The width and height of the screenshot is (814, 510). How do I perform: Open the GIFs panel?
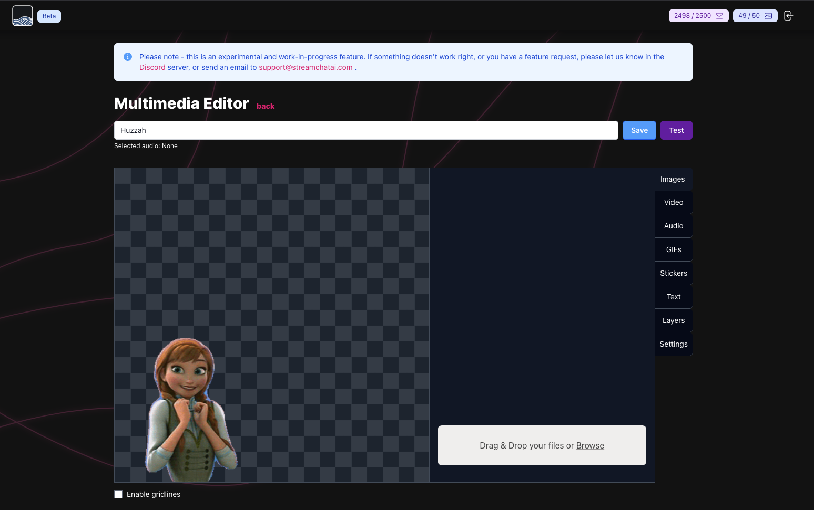673,249
